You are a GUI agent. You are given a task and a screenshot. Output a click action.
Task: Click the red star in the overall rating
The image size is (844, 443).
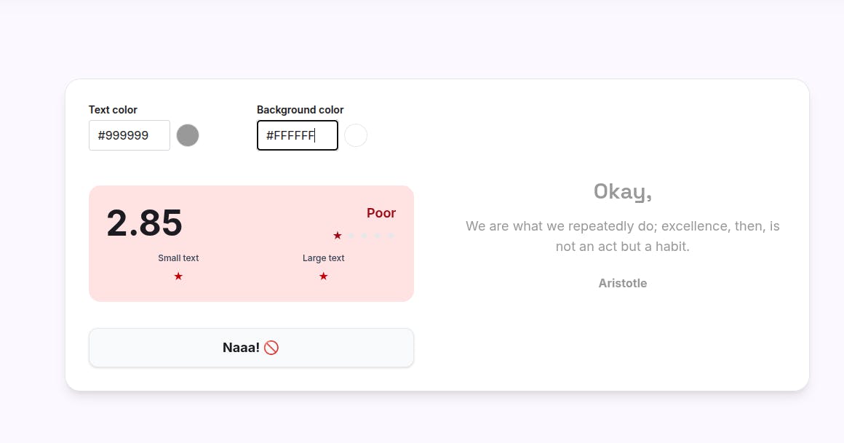338,236
